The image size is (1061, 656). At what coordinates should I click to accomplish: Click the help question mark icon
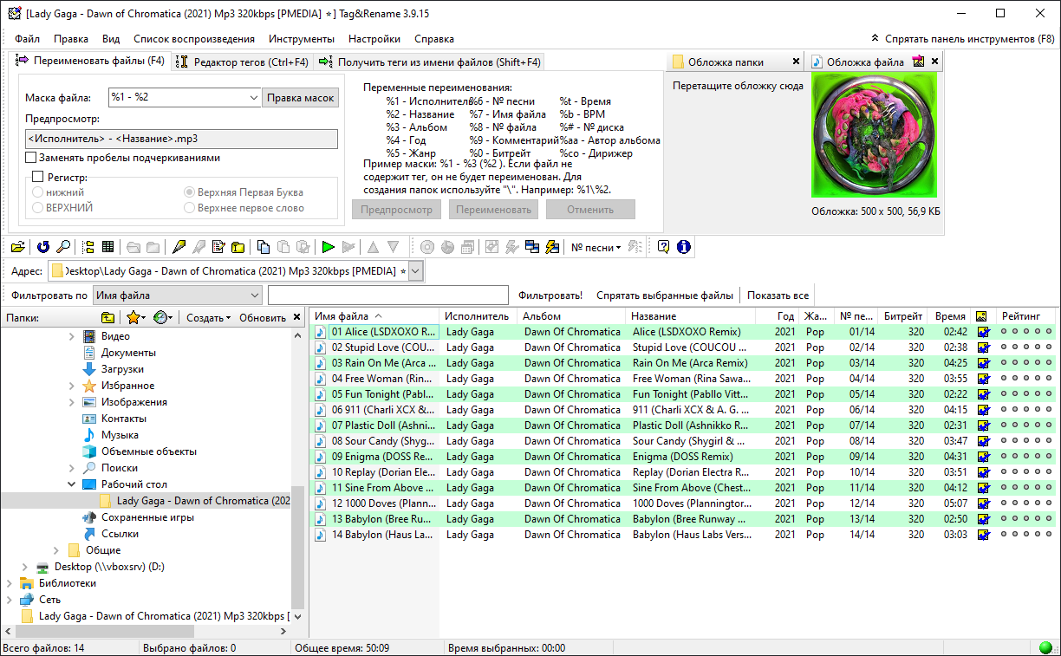tap(663, 247)
